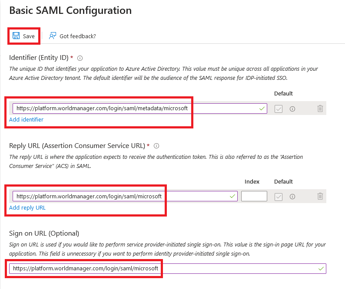
Task: Click the Add reply URL link
Action: (x=27, y=208)
